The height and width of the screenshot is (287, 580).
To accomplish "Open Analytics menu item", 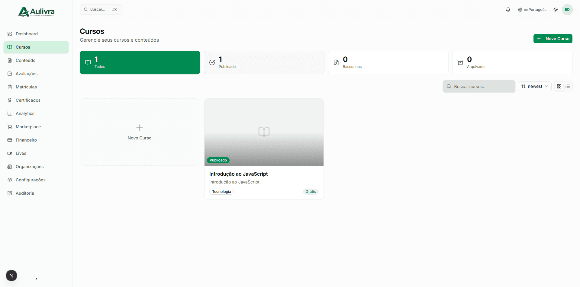I will pos(36,113).
